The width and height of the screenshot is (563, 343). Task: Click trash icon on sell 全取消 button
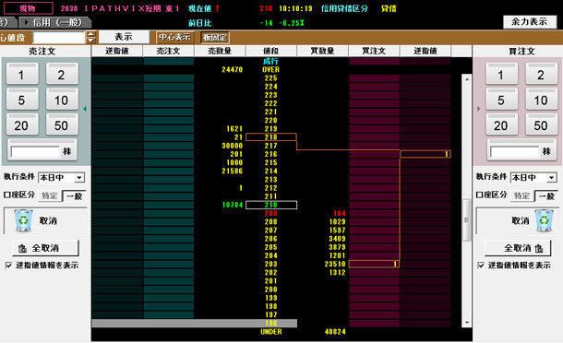tap(22, 248)
